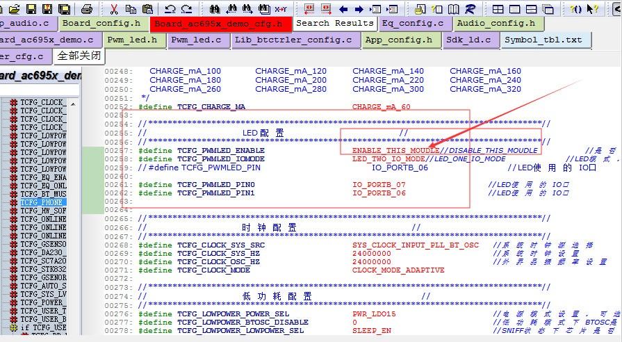This screenshot has width=622, height=342.
Task: Click the Copy icon
Action: click(131, 9)
